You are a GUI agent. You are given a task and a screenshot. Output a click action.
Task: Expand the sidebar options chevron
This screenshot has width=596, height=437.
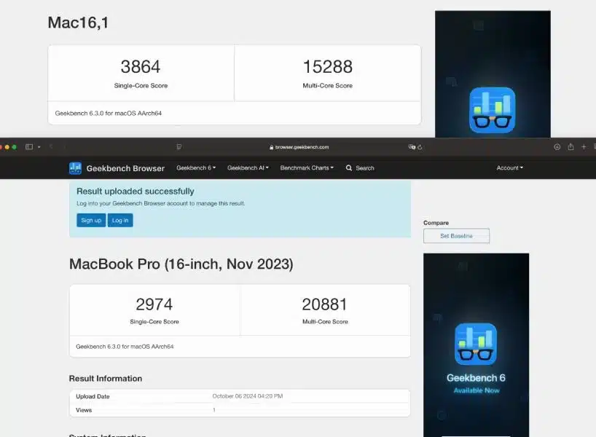coord(39,147)
